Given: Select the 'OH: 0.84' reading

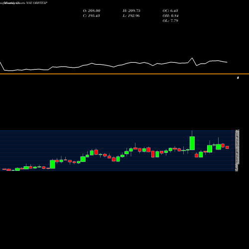Looking at the screenshot, I should point(170,15).
